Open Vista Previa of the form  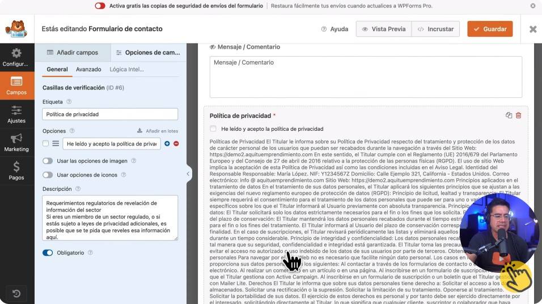(x=384, y=29)
